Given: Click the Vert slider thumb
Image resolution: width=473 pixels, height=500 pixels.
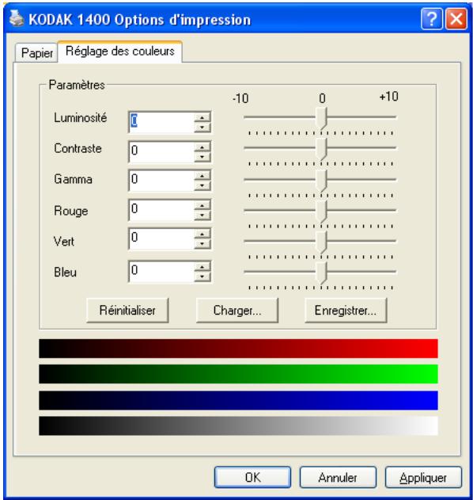Looking at the screenshot, I should pyautogui.click(x=321, y=242).
